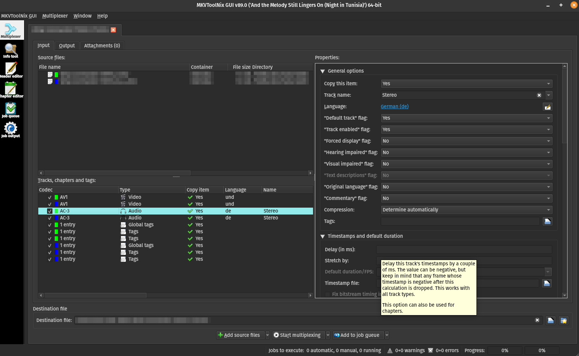Uncheck the highlighted AC-3 audio track

click(x=50, y=211)
